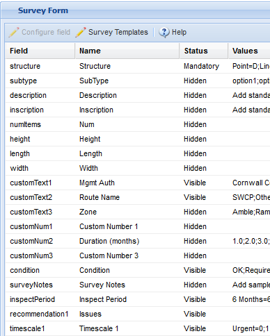Viewport: 270px width, 336px height.
Task: Sort by the Field column header
Action: click(40, 51)
